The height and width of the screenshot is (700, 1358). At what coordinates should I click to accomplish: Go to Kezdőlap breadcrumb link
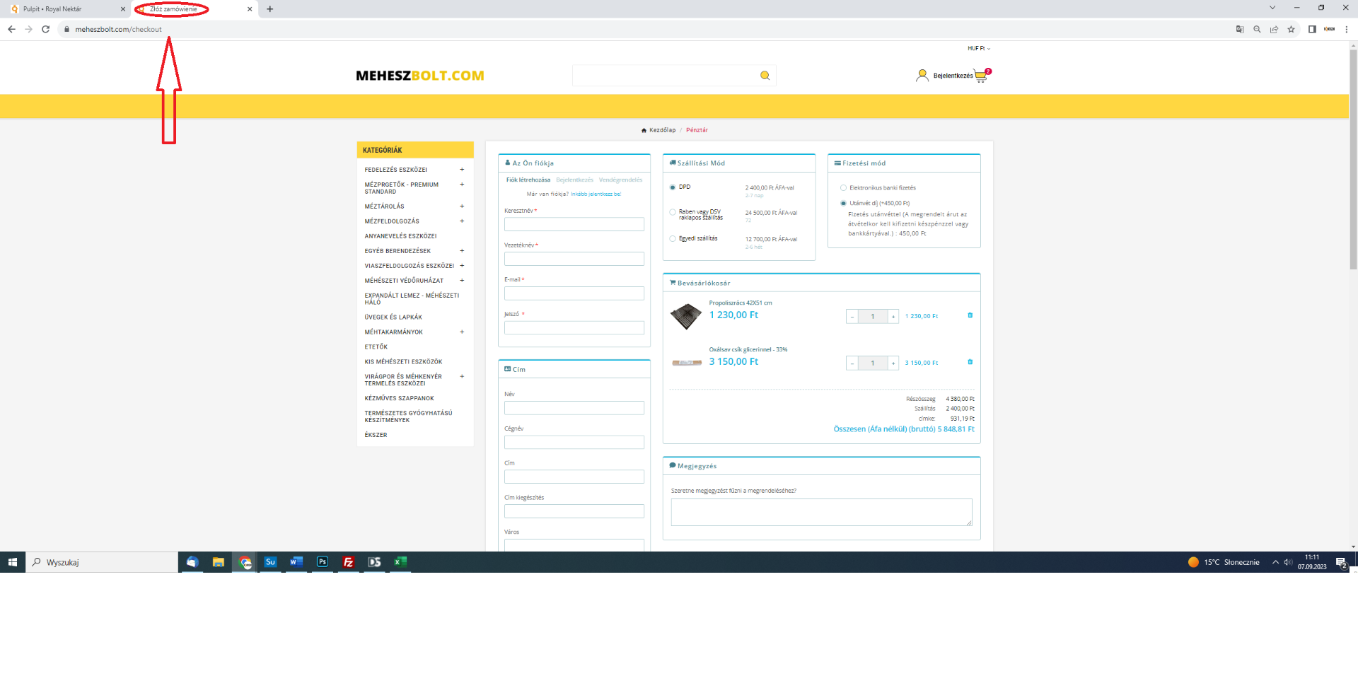662,130
